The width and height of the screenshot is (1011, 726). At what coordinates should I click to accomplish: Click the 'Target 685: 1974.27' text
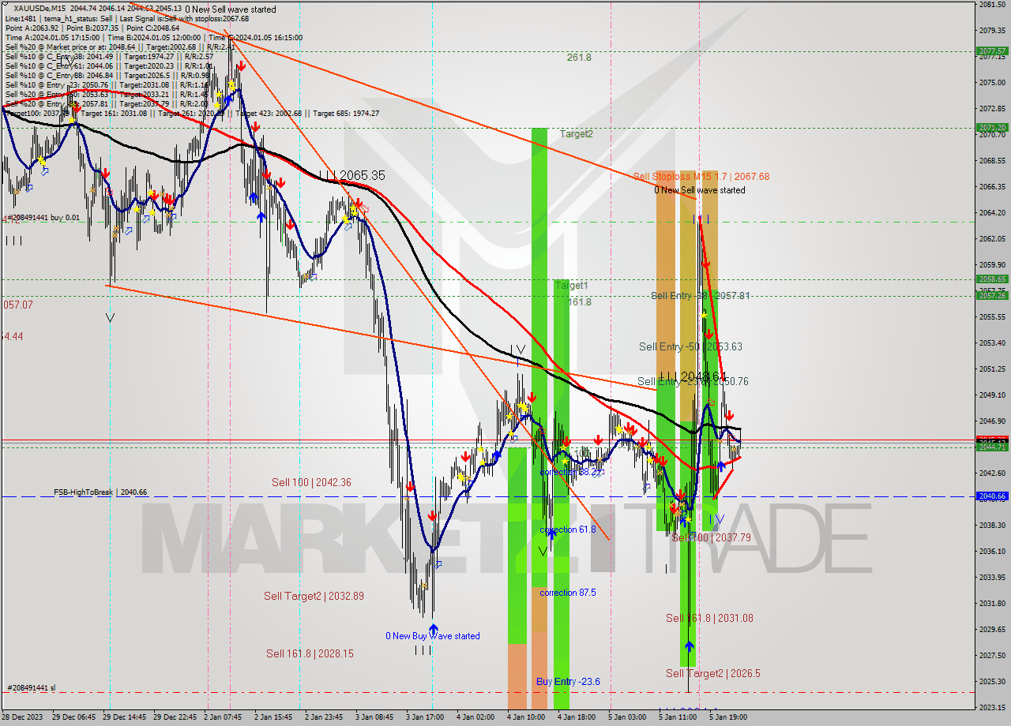point(346,113)
